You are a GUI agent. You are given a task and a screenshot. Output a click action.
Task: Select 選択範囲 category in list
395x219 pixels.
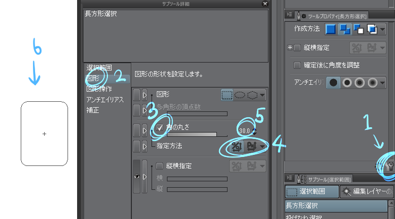pyautogui.click(x=99, y=68)
